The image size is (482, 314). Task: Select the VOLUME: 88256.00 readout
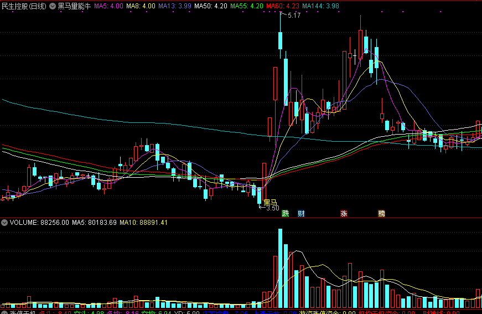[39, 223]
